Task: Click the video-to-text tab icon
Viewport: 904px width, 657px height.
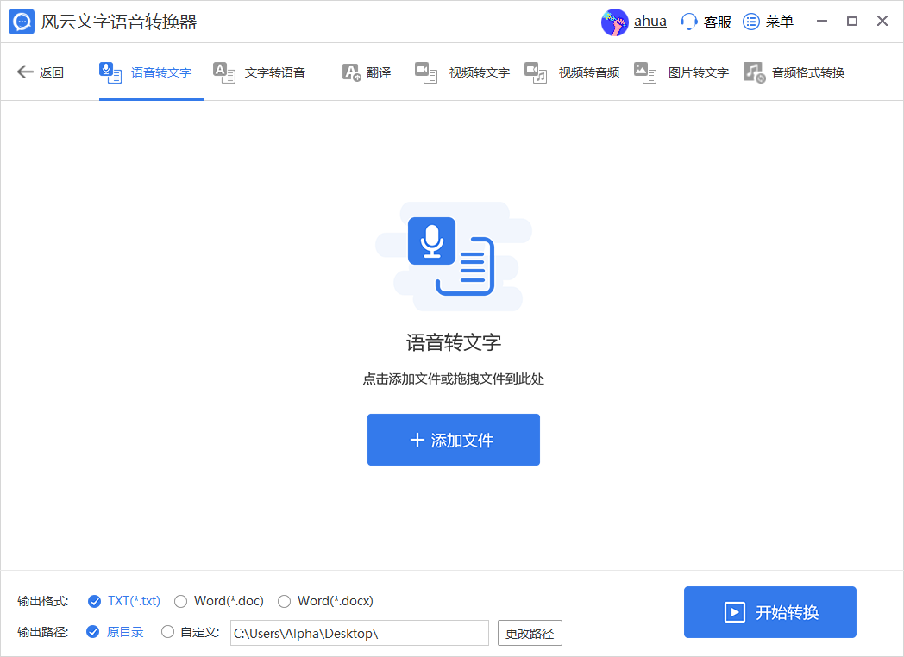Action: pyautogui.click(x=426, y=72)
